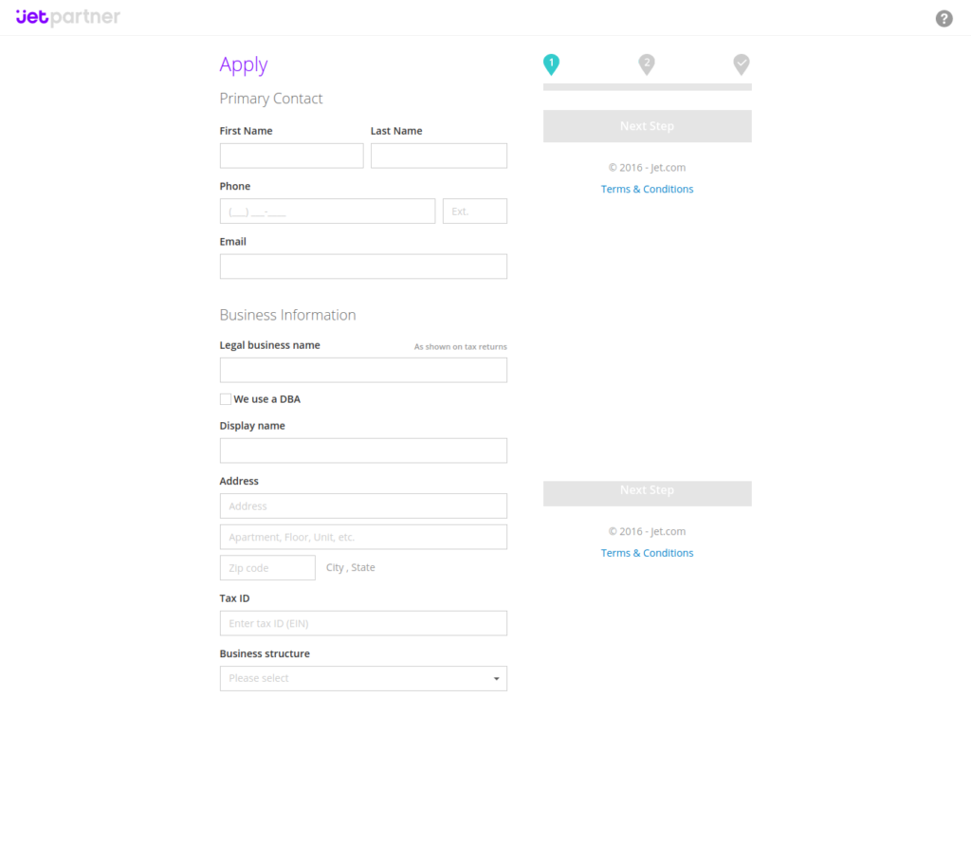Click the jet partner logo
The image size is (971, 863).
68,17
